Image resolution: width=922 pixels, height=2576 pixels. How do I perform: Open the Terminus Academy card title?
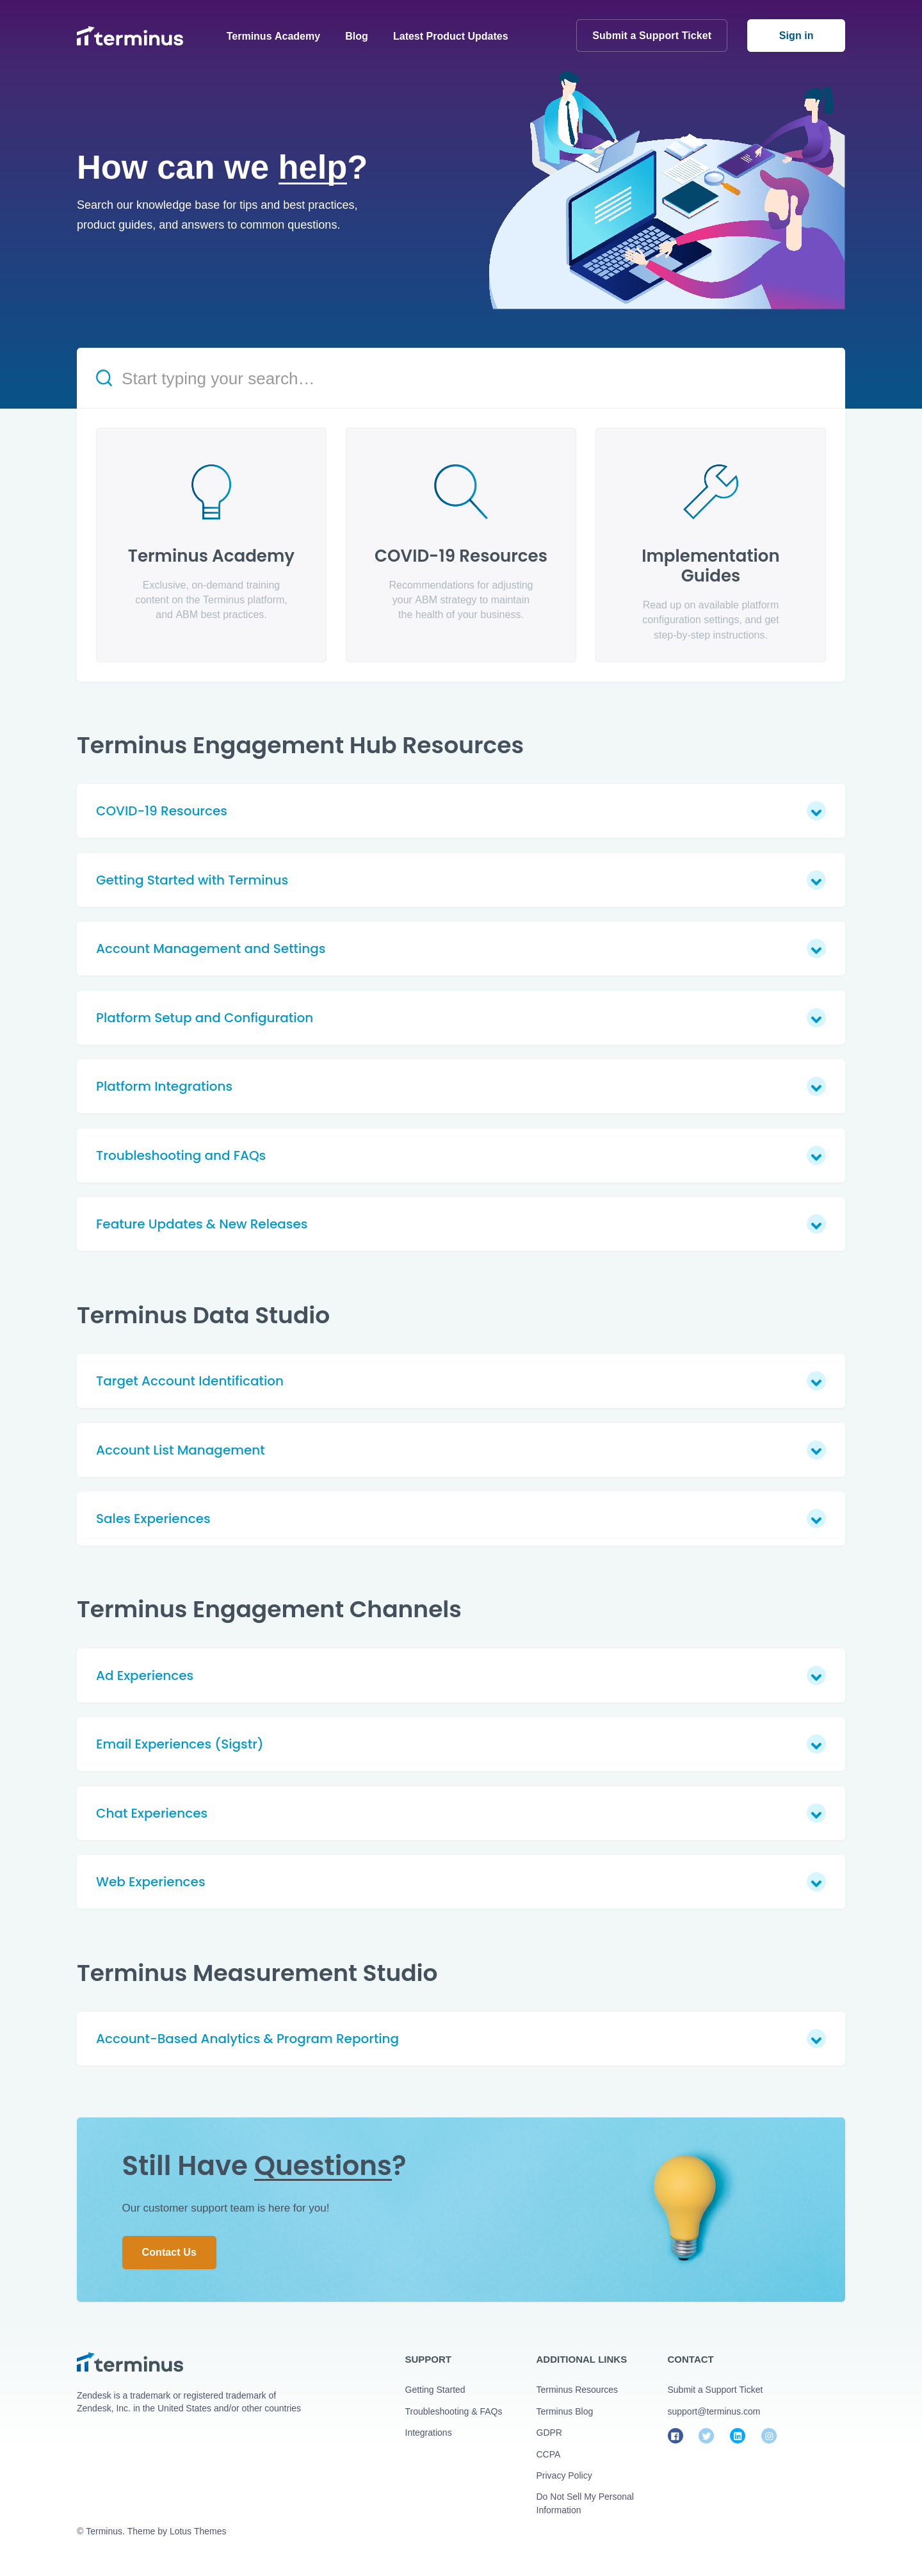tap(211, 555)
